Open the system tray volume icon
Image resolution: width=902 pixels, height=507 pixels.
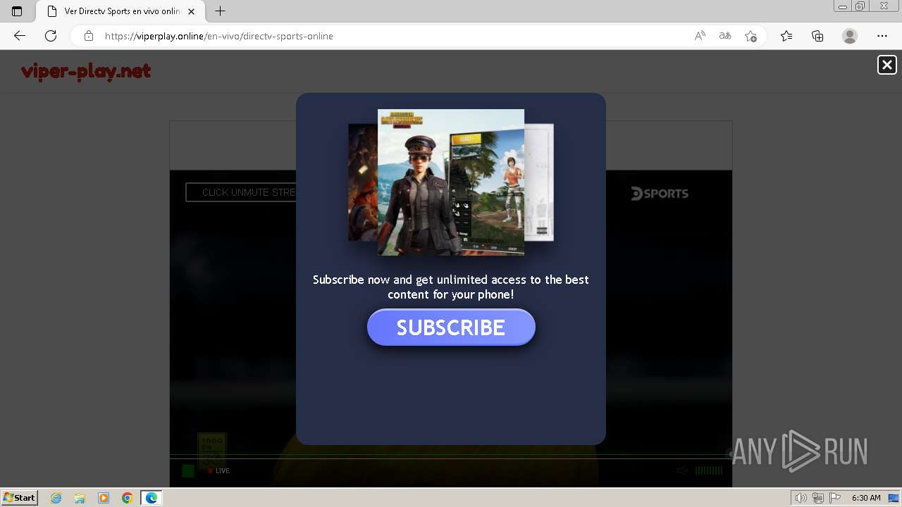coord(801,498)
